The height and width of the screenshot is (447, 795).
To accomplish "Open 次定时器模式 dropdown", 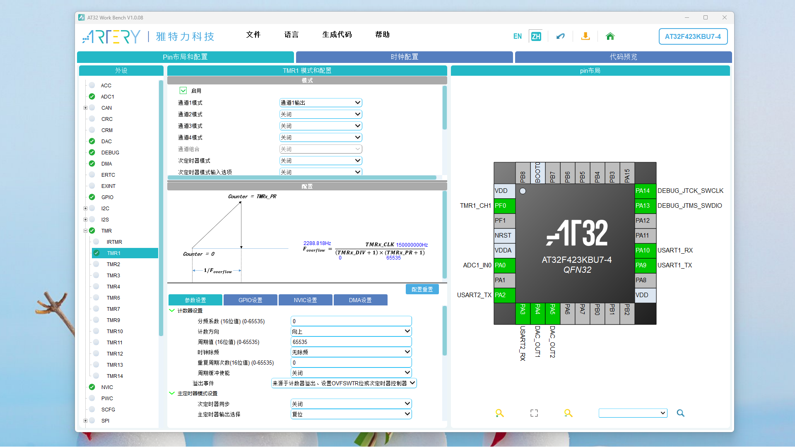I will coord(320,161).
